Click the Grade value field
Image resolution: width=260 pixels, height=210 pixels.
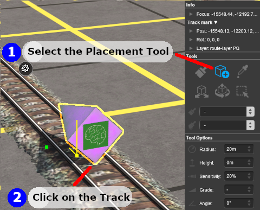point(238,190)
